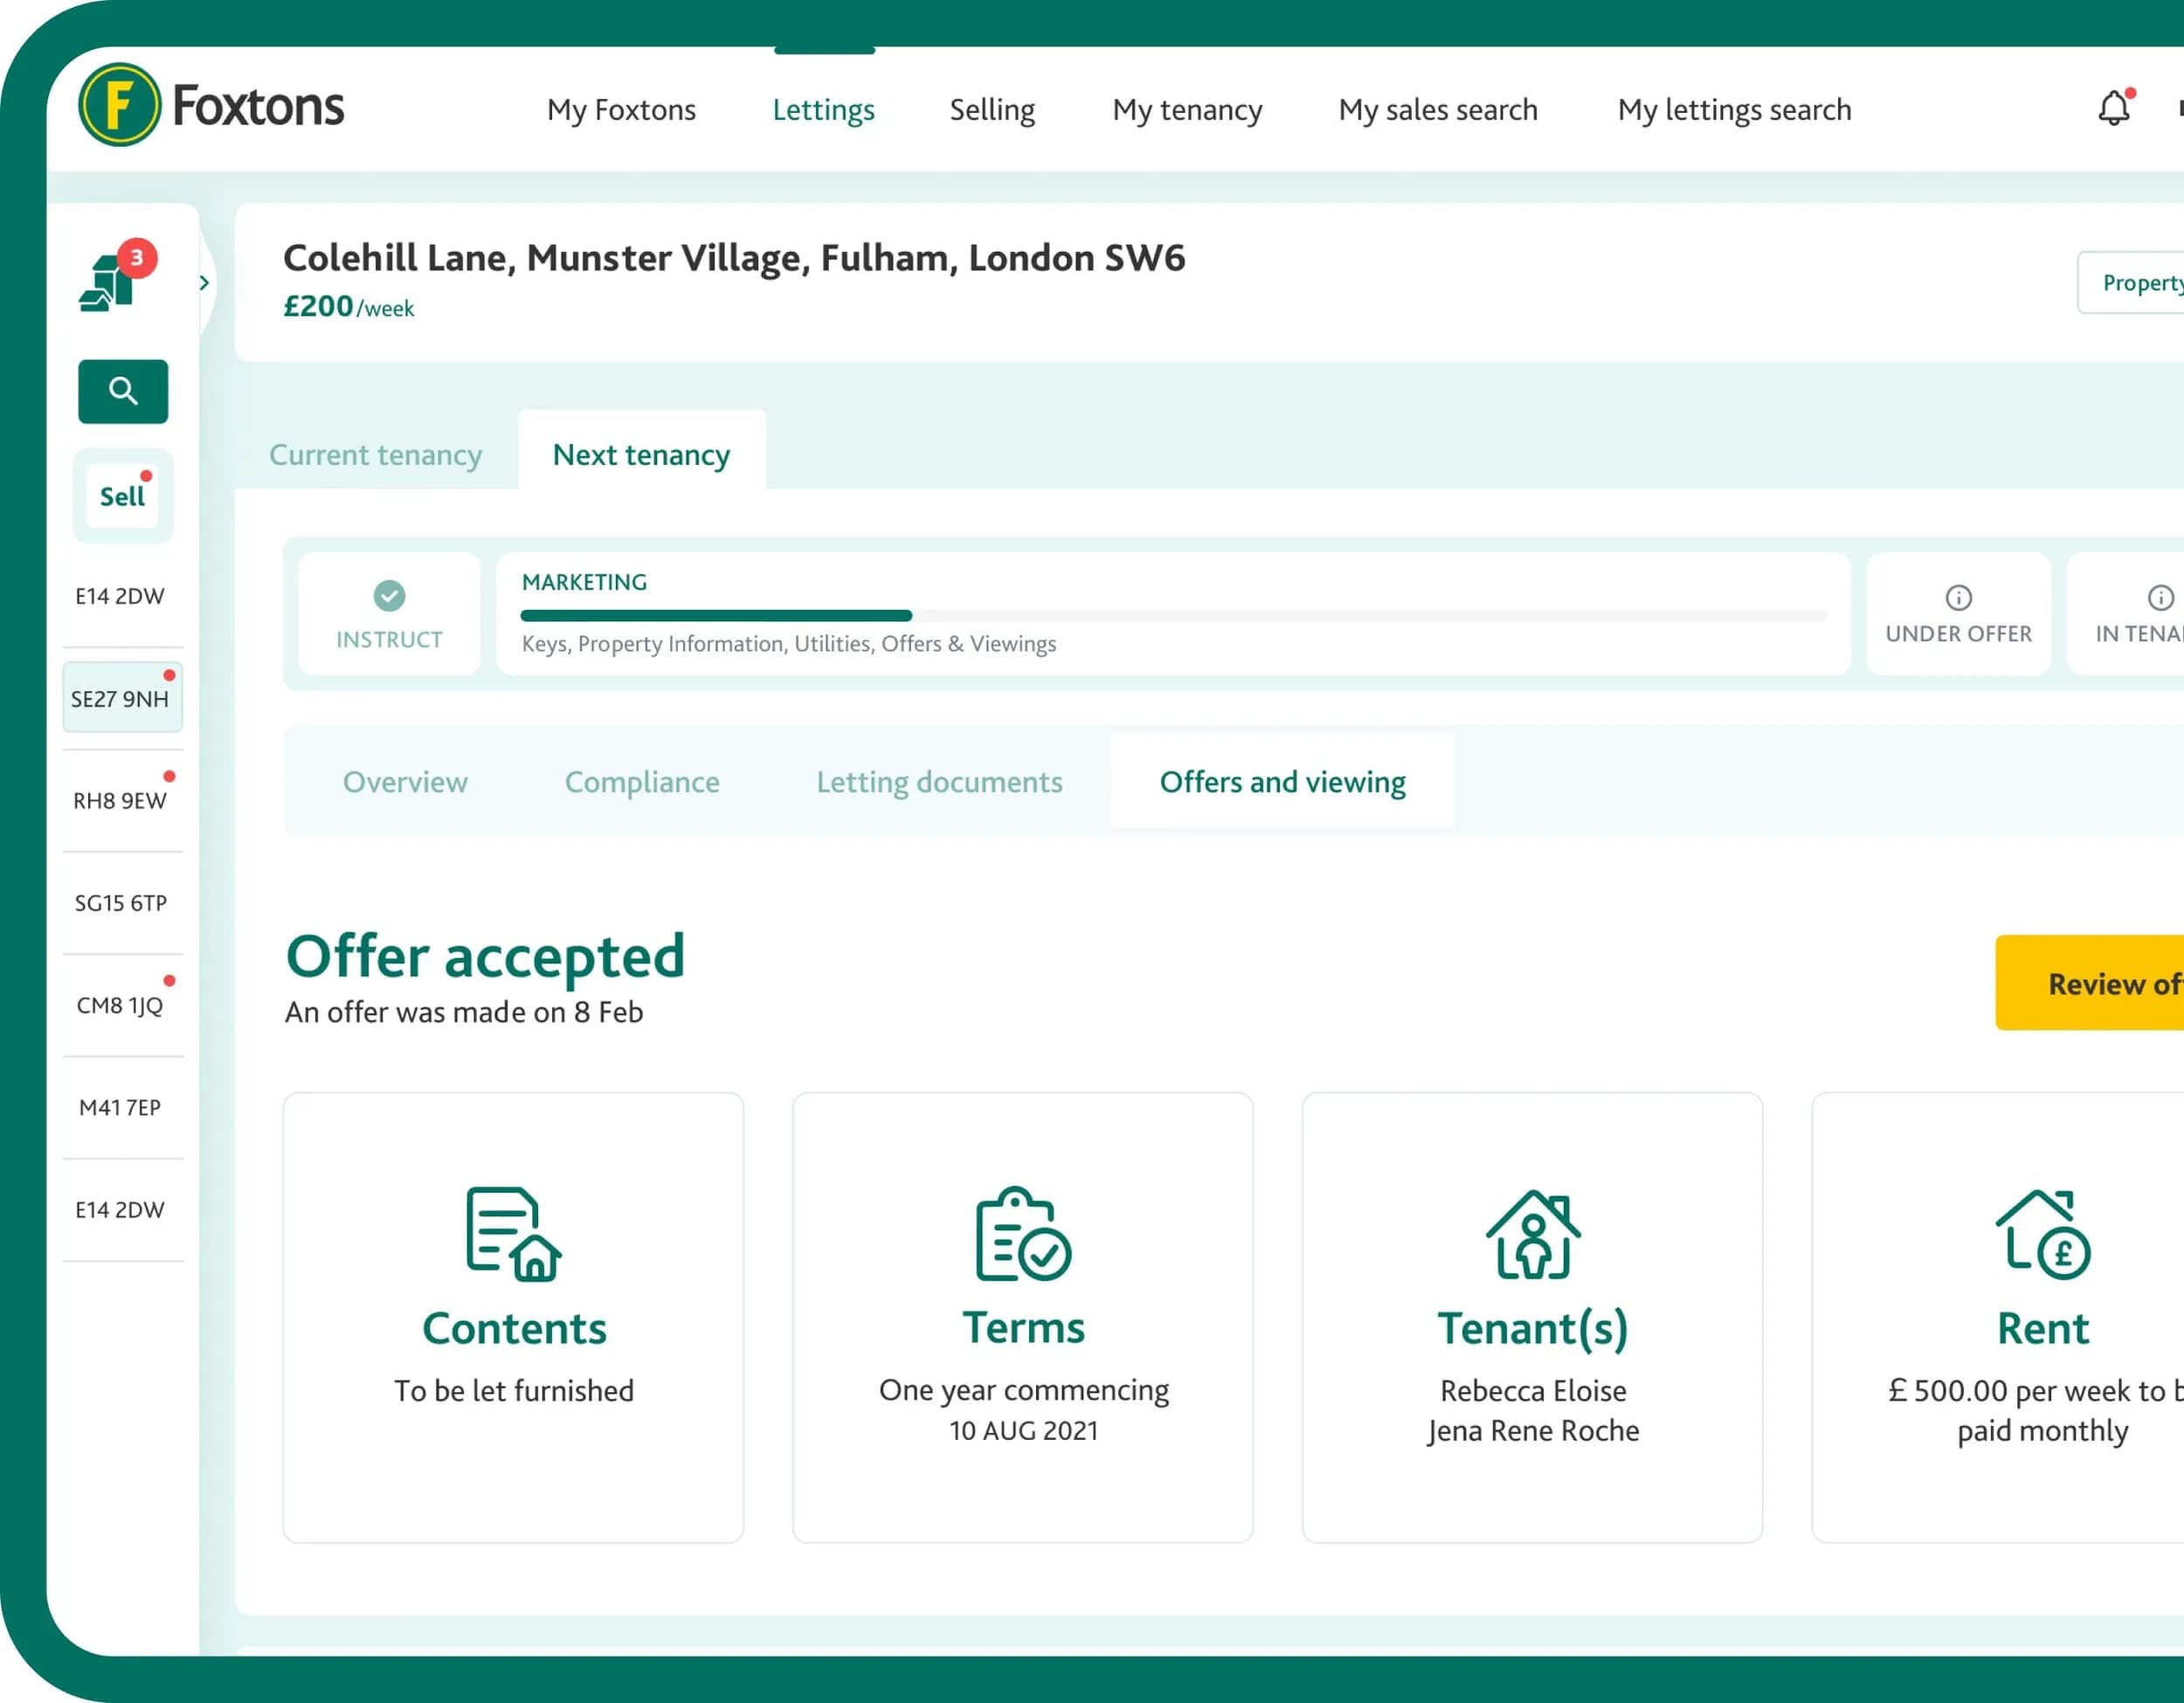
Task: Click the green search magnifier button
Action: point(123,391)
